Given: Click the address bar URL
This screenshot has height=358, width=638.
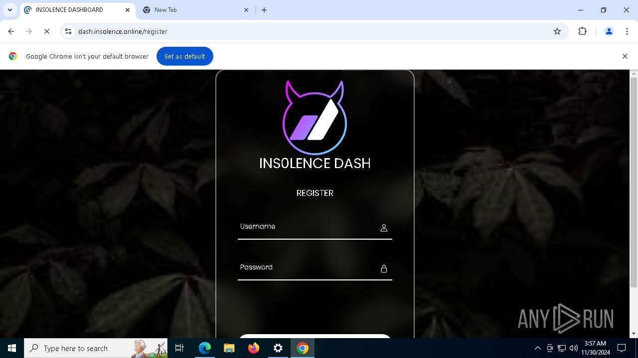Looking at the screenshot, I should click(123, 31).
